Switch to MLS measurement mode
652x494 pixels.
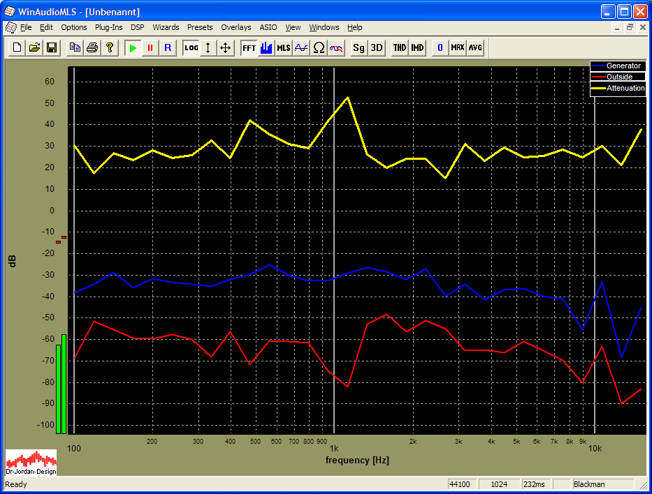coord(283,47)
